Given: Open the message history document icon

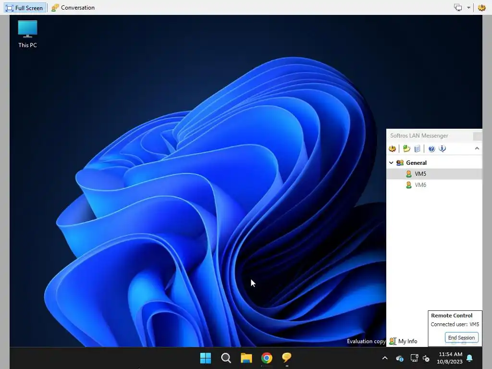Looking at the screenshot, I should point(417,148).
